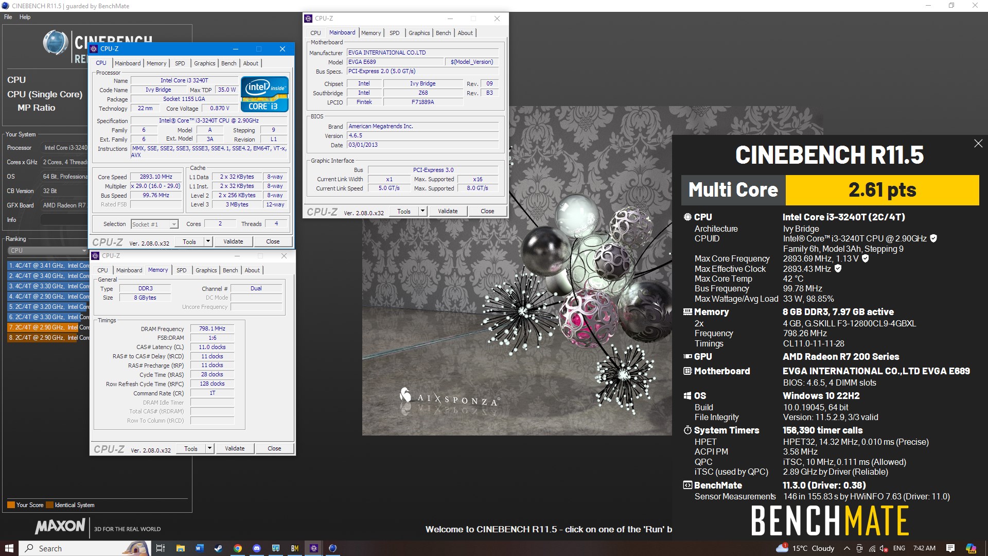988x556 pixels.
Task: Open BenchMate (BM) taskbar icon
Action: [295, 548]
